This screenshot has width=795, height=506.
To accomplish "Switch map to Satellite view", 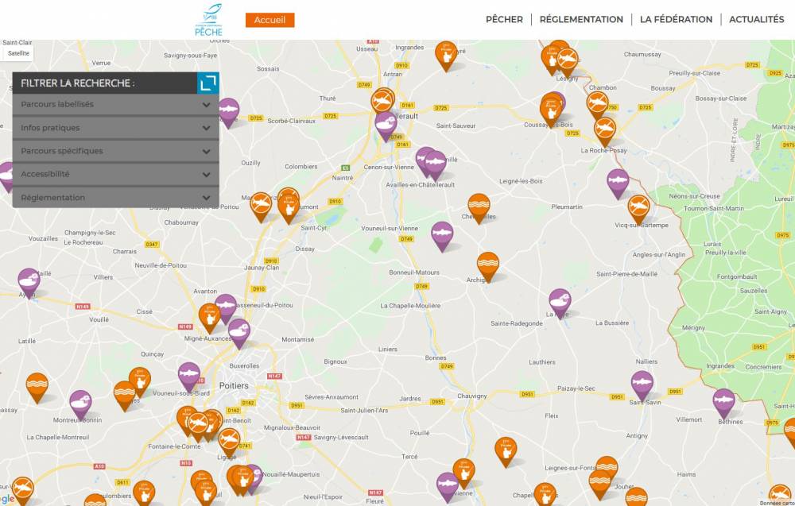I will pos(18,53).
